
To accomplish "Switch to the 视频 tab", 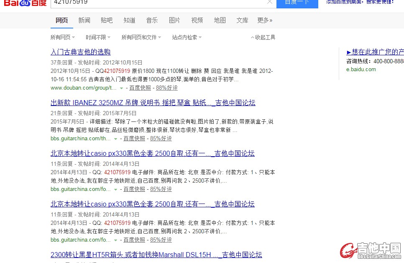I will coord(197,21).
